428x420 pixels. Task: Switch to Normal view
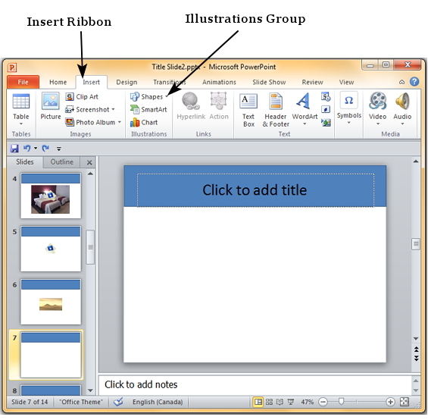coord(258,402)
